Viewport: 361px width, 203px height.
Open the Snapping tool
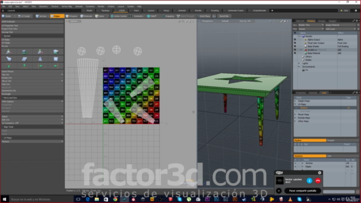point(168,16)
